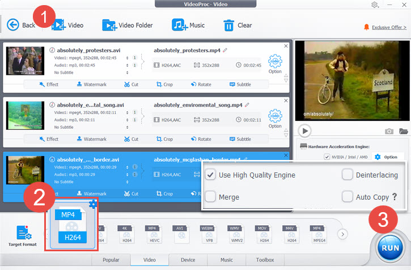The height and width of the screenshot is (270, 411).
Task: Switch to Toolbox tab
Action: (x=265, y=260)
